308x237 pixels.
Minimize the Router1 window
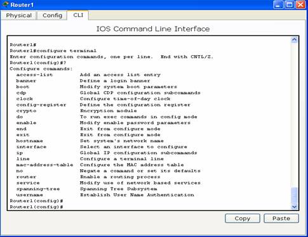point(278,4)
